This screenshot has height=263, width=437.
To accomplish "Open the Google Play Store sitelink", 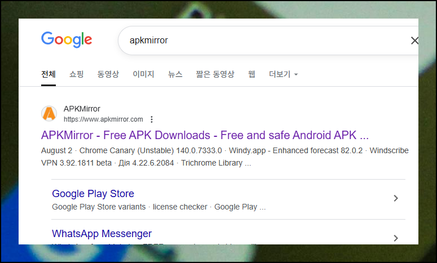I will (x=93, y=194).
